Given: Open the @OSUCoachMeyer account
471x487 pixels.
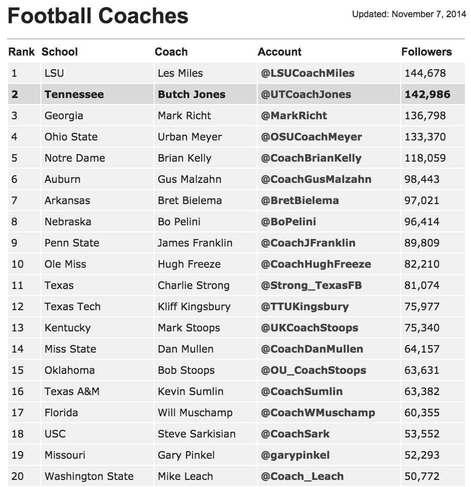Looking at the screenshot, I should [x=311, y=137].
